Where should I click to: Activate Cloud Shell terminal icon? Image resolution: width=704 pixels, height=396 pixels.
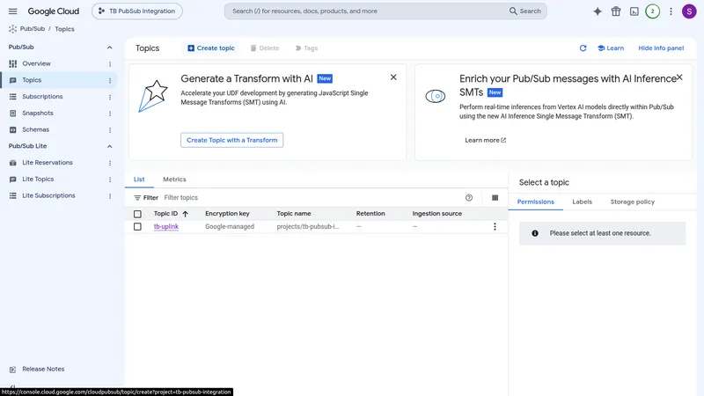click(634, 11)
